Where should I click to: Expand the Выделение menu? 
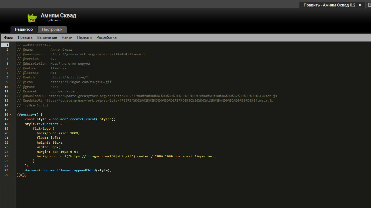47,37
